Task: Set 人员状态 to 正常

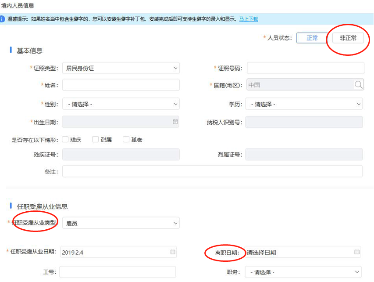Action: click(312, 38)
